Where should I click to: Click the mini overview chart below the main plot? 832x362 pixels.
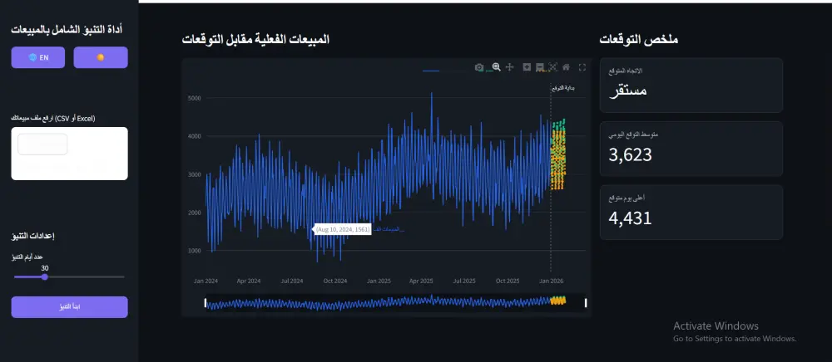(395, 303)
